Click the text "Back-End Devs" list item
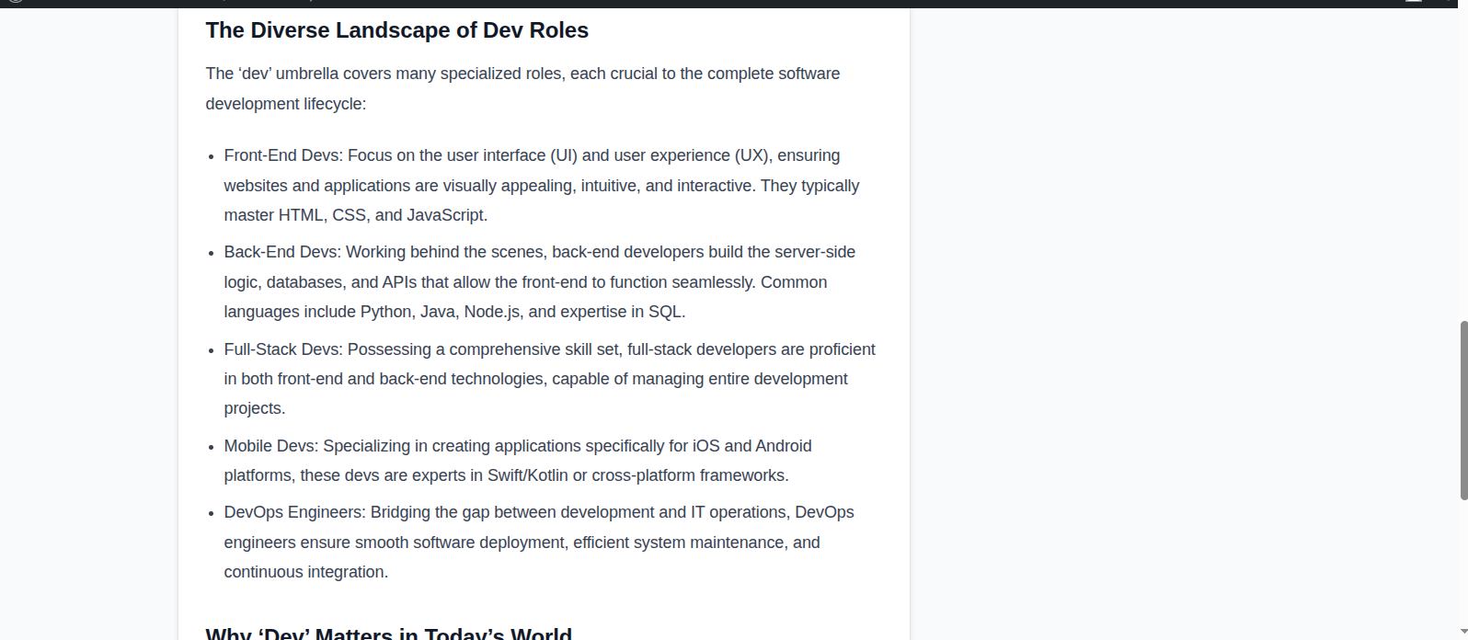The width and height of the screenshot is (1468, 640). (x=281, y=252)
